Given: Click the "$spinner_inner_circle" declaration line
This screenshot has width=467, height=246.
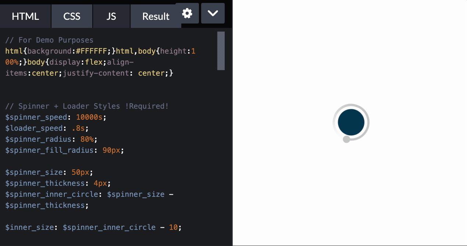Looking at the screenshot, I should [x=89, y=199].
